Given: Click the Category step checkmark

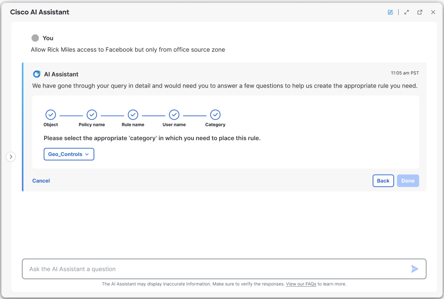Looking at the screenshot, I should [x=215, y=115].
